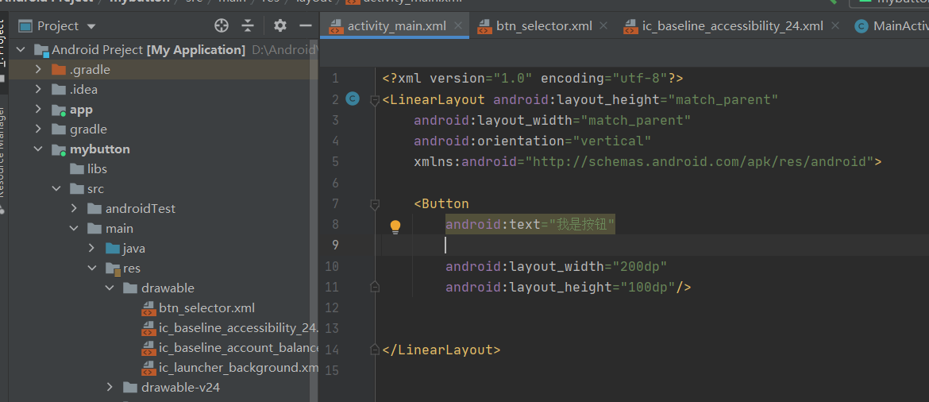The height and width of the screenshot is (402, 929).
Task: Expand the drawable-v24 folder
Action: point(110,387)
